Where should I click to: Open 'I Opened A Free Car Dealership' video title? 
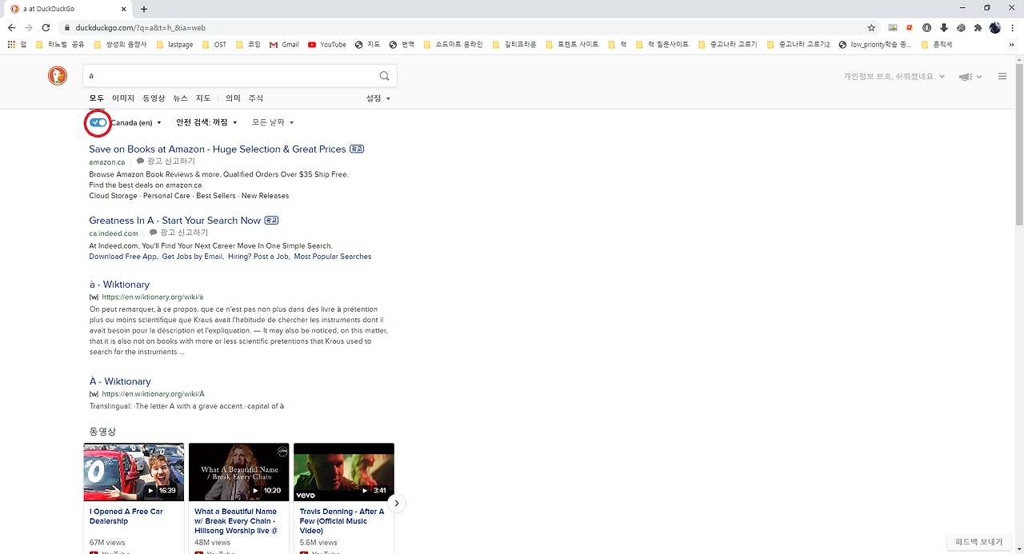126,516
